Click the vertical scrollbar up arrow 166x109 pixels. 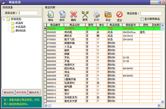click(162, 25)
